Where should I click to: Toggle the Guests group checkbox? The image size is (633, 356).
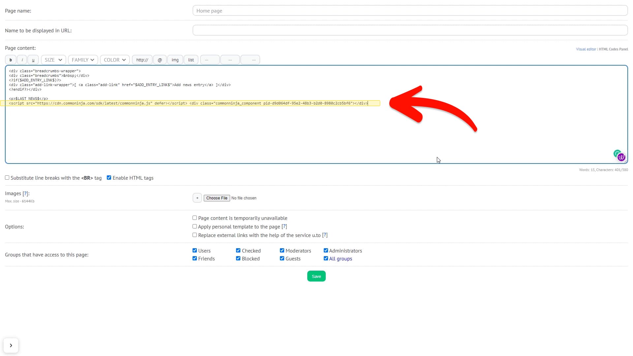[x=282, y=258]
